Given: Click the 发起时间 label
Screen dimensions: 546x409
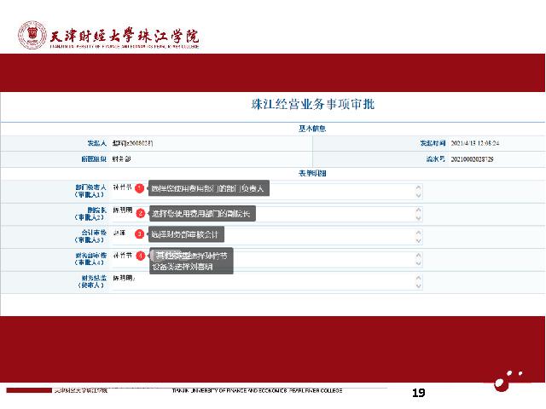Looking at the screenshot, I should click(433, 143).
